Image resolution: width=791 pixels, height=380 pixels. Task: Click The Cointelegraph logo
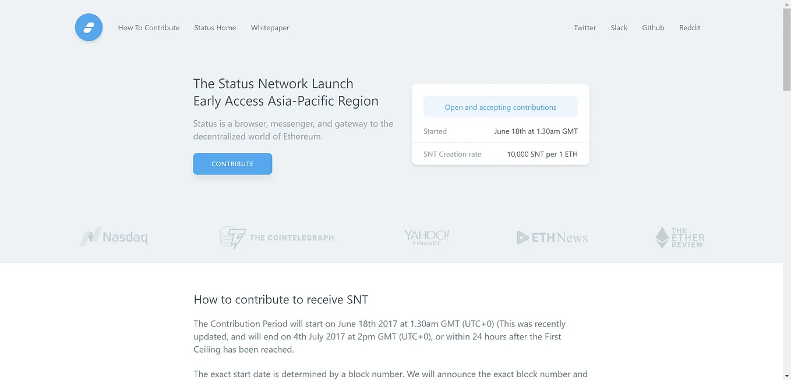pos(277,238)
